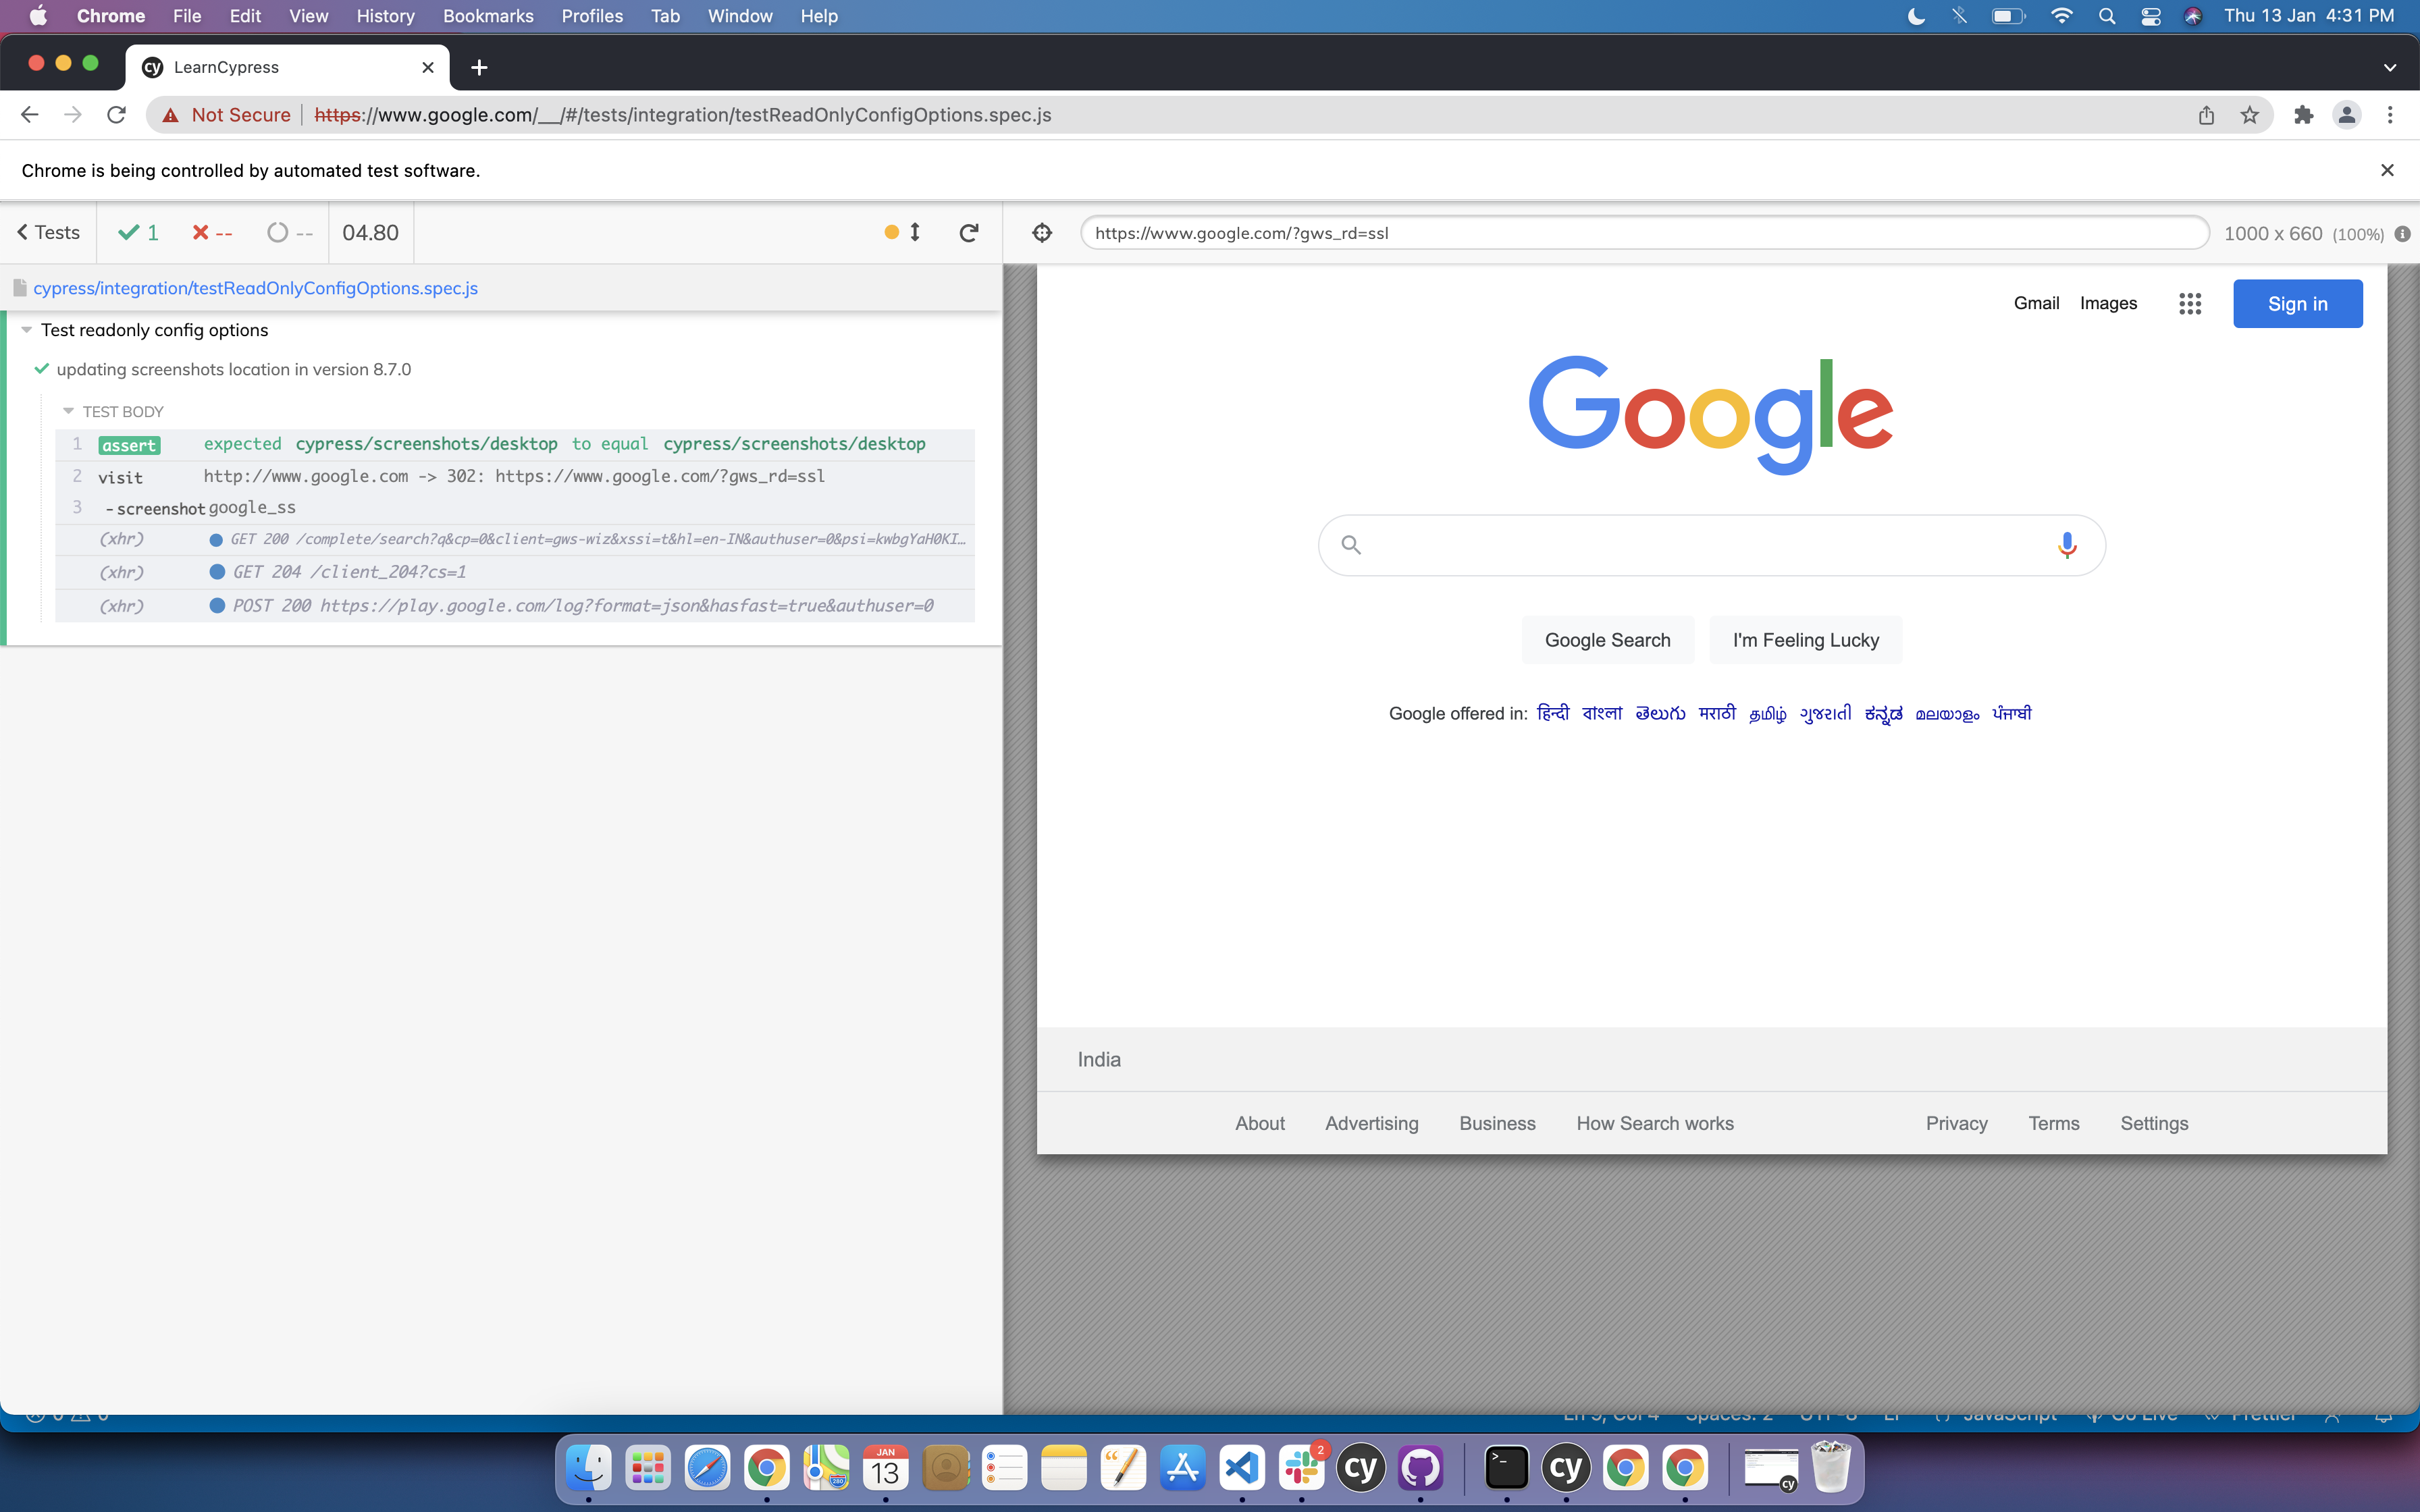The image size is (2420, 1512).
Task: Toggle the auto-scrolling arrow indicator
Action: [914, 232]
